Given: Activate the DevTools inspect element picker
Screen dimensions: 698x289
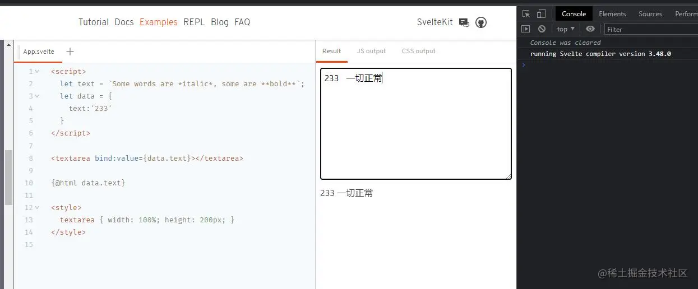Looking at the screenshot, I should point(526,14).
